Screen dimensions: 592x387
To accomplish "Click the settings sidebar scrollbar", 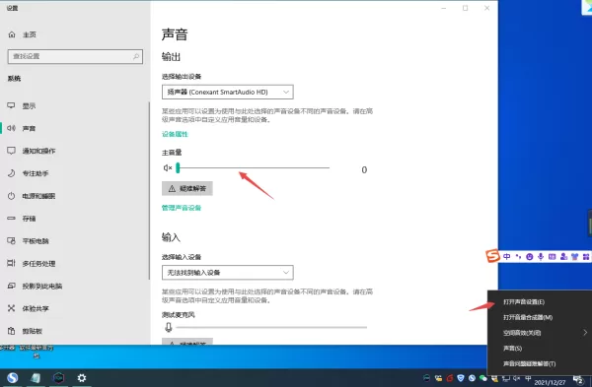I will coord(149,190).
